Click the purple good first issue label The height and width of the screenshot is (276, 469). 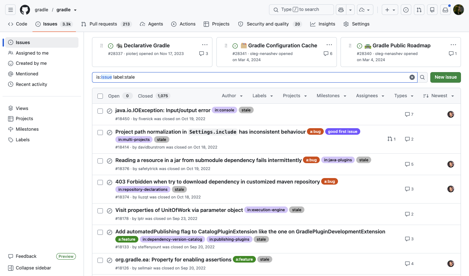[x=342, y=131]
